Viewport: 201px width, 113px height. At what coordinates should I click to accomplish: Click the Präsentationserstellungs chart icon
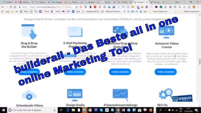pyautogui.click(x=120, y=95)
